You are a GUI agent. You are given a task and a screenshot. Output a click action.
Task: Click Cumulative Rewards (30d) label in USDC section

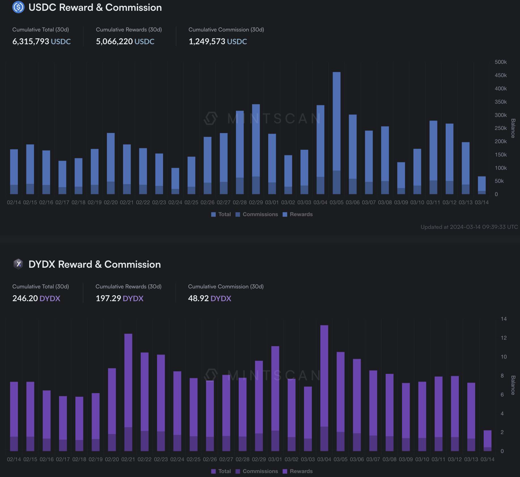pos(129,29)
